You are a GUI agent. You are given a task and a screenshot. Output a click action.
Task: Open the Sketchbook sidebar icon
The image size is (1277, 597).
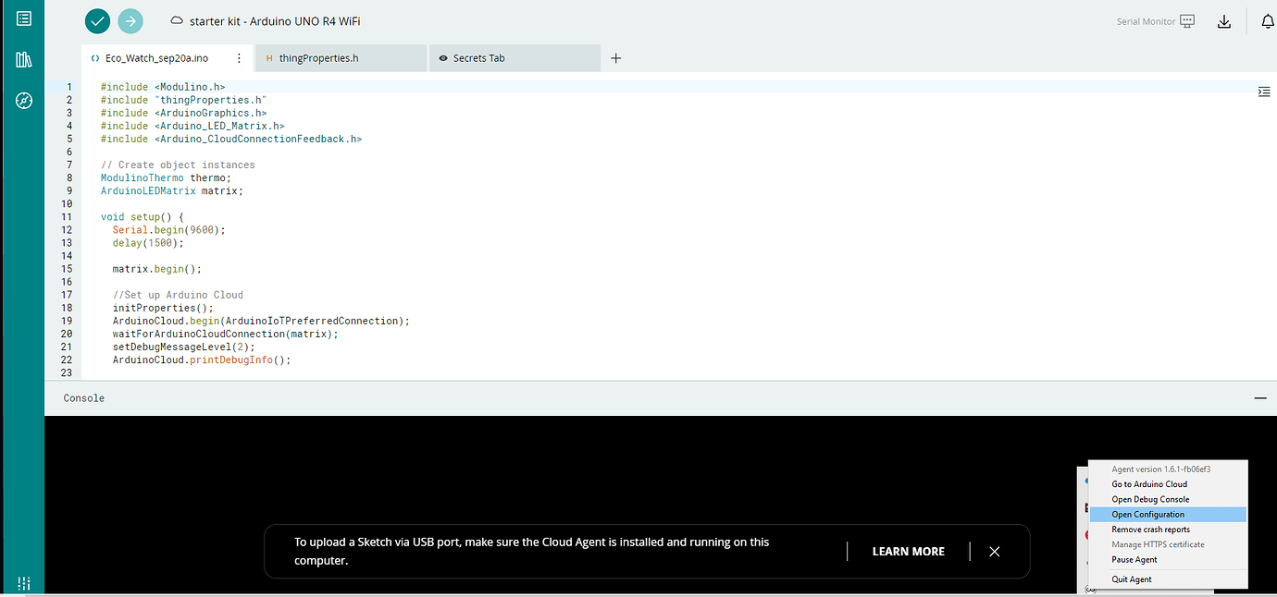click(23, 17)
